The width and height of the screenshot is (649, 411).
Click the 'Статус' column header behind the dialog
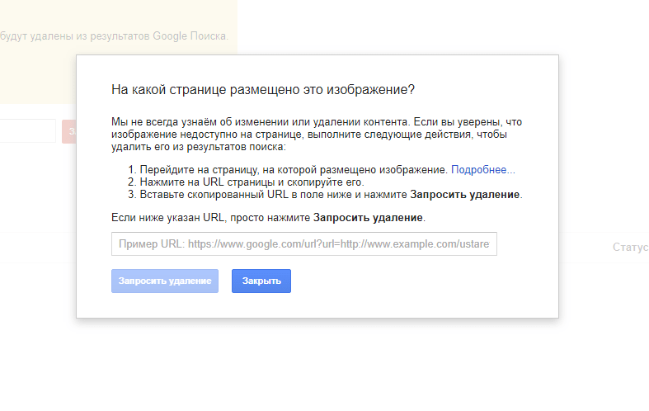(x=630, y=248)
